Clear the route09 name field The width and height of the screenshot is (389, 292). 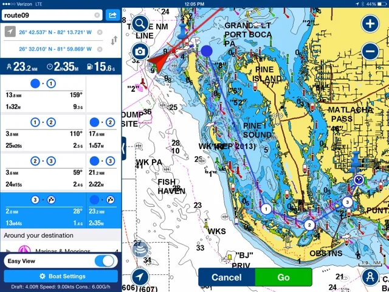click(x=97, y=15)
